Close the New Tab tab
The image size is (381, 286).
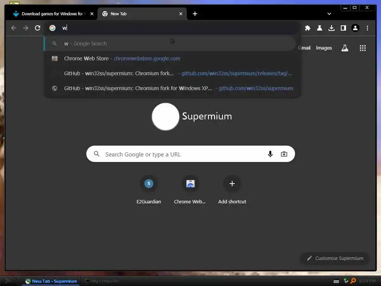(x=181, y=14)
